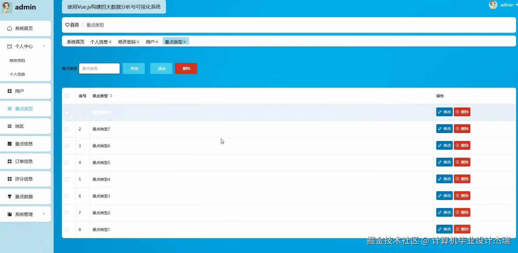Click 删除 for 景点类型3

coord(462,196)
